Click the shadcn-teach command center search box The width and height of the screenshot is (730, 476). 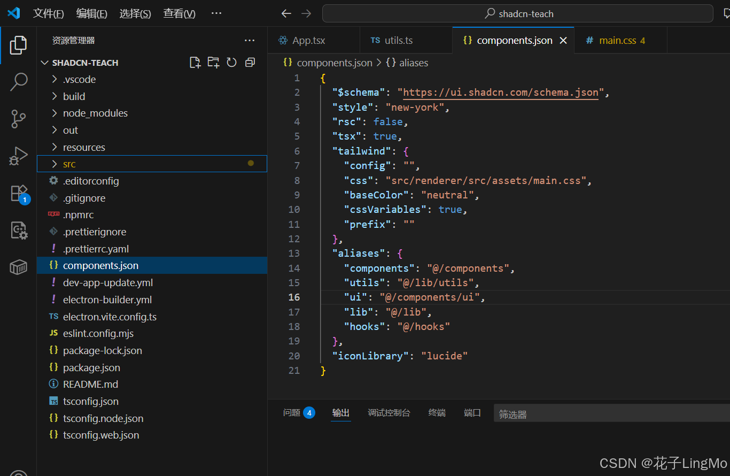click(x=518, y=13)
